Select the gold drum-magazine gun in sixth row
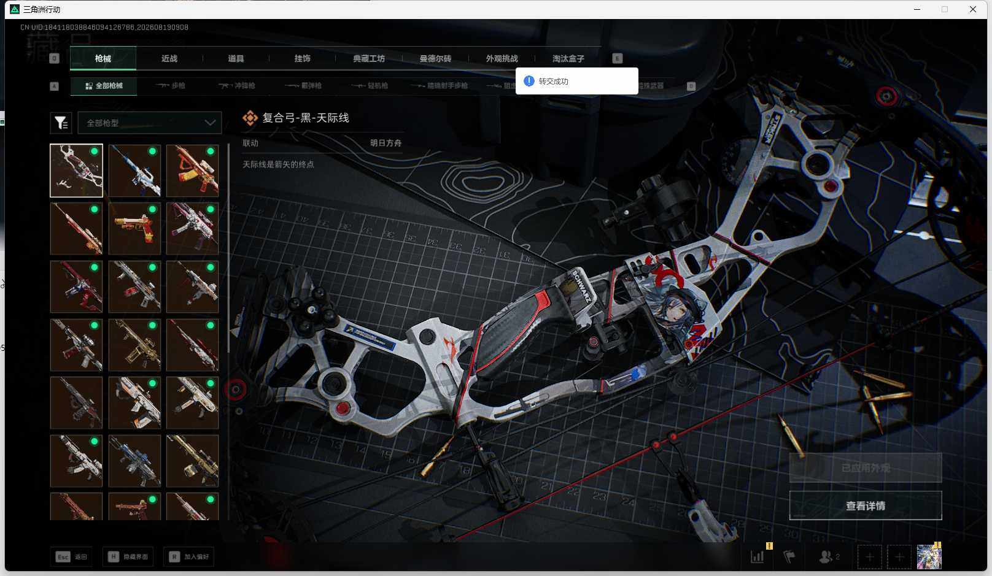This screenshot has height=576, width=992. (192, 461)
